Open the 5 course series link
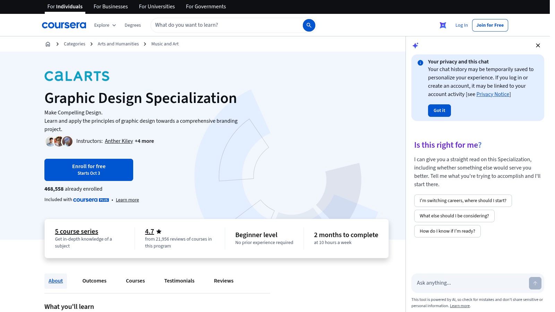 coord(77,231)
